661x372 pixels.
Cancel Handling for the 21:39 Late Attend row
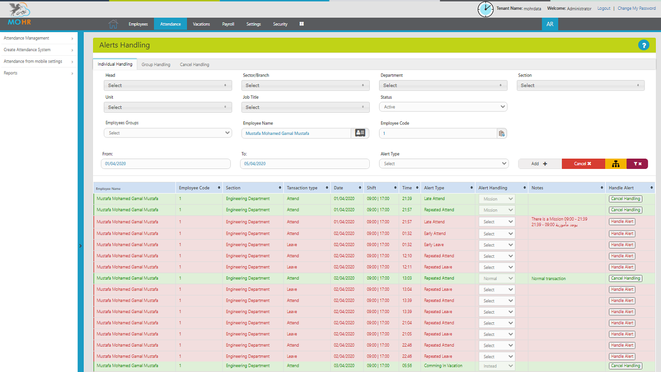(x=625, y=198)
